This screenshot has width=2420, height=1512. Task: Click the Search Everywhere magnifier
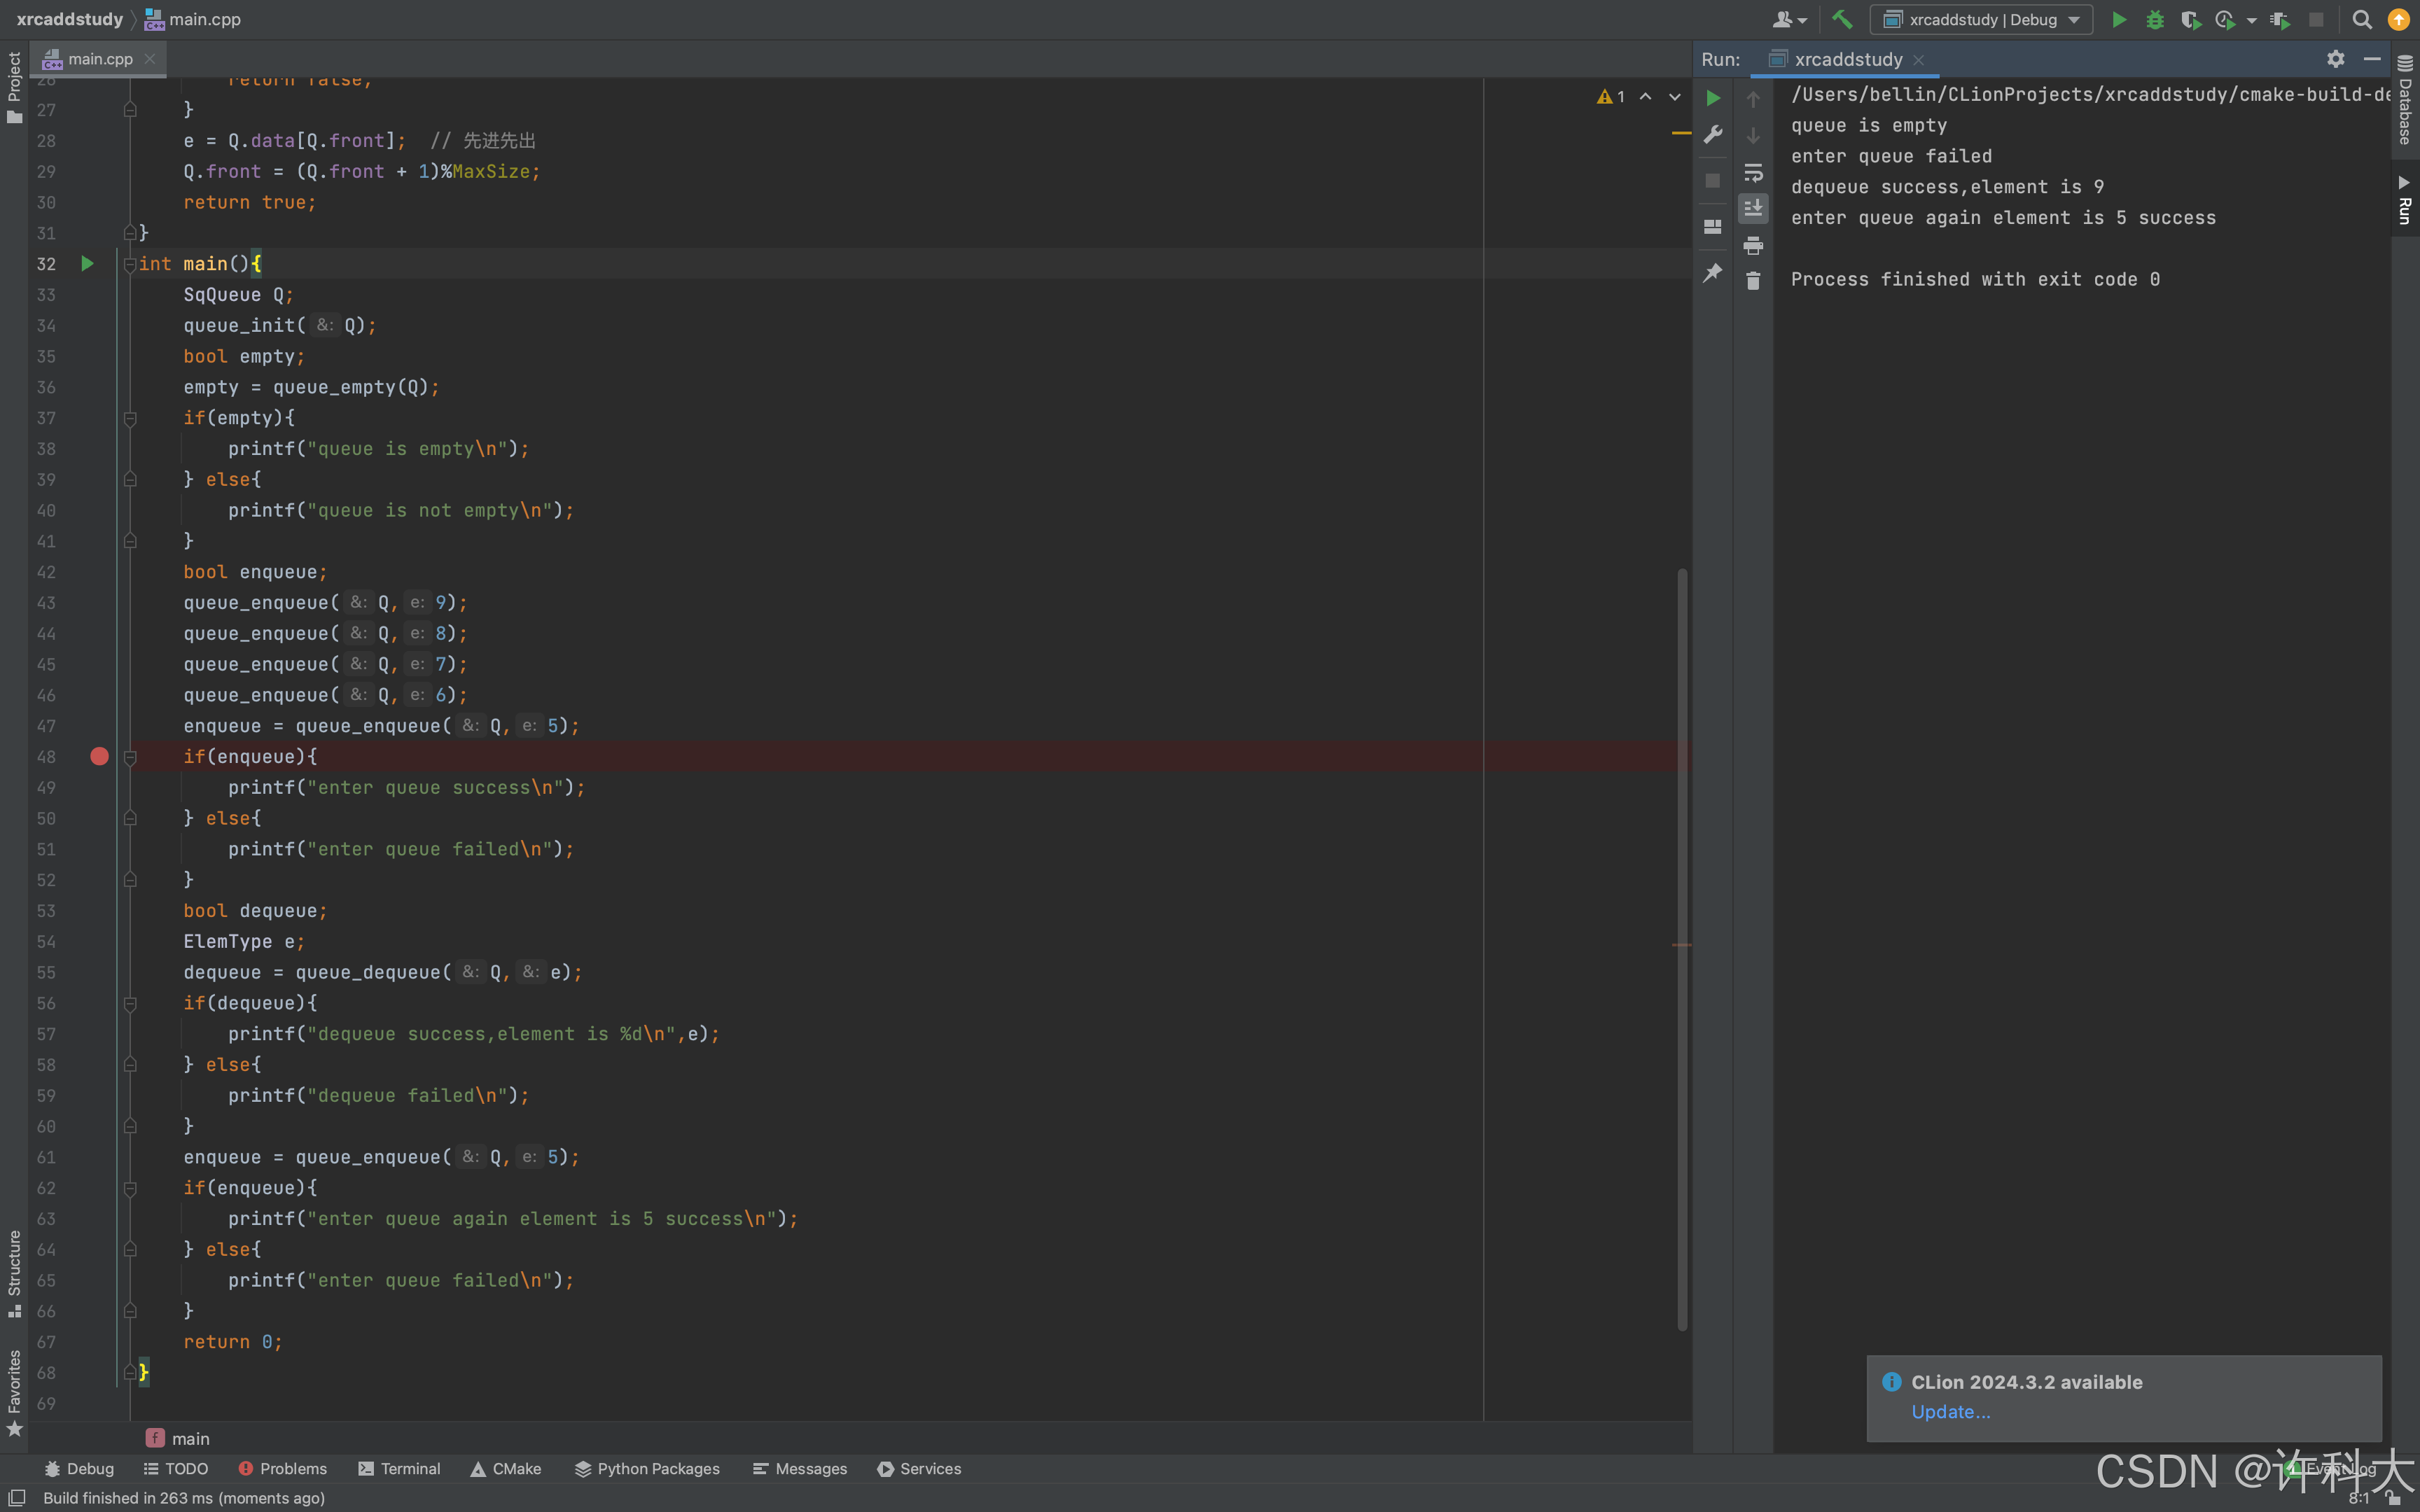2362,19
